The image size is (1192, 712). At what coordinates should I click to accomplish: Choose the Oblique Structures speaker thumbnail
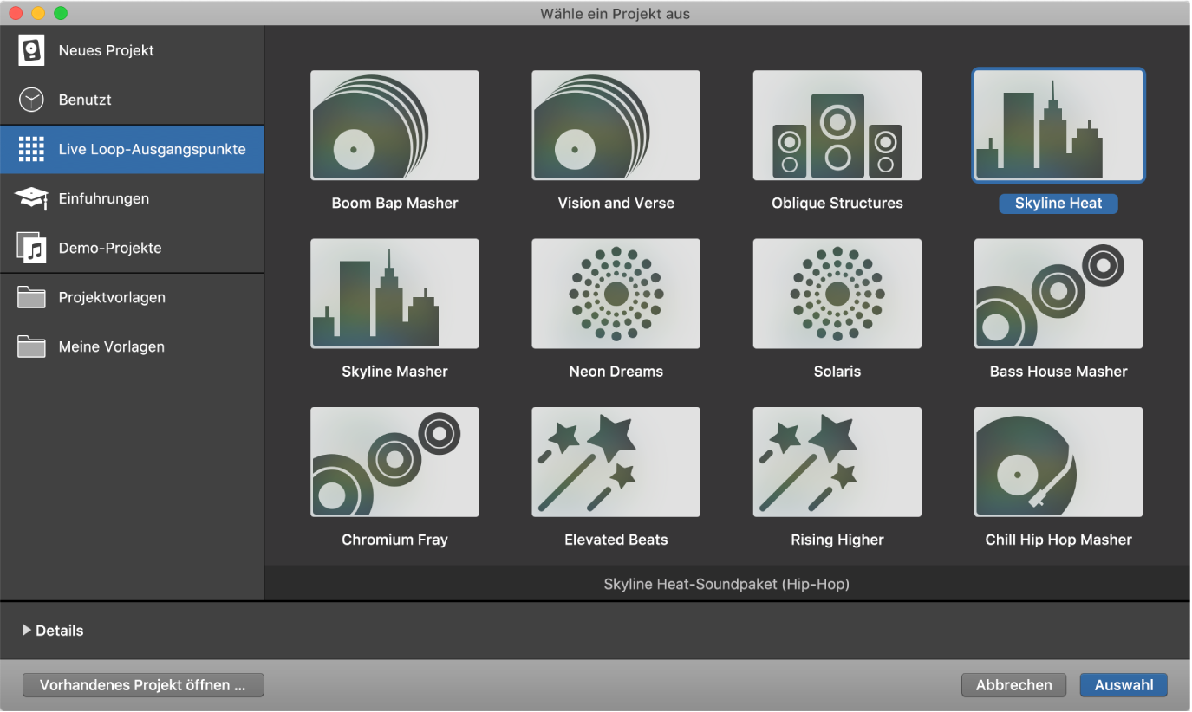pyautogui.click(x=837, y=126)
